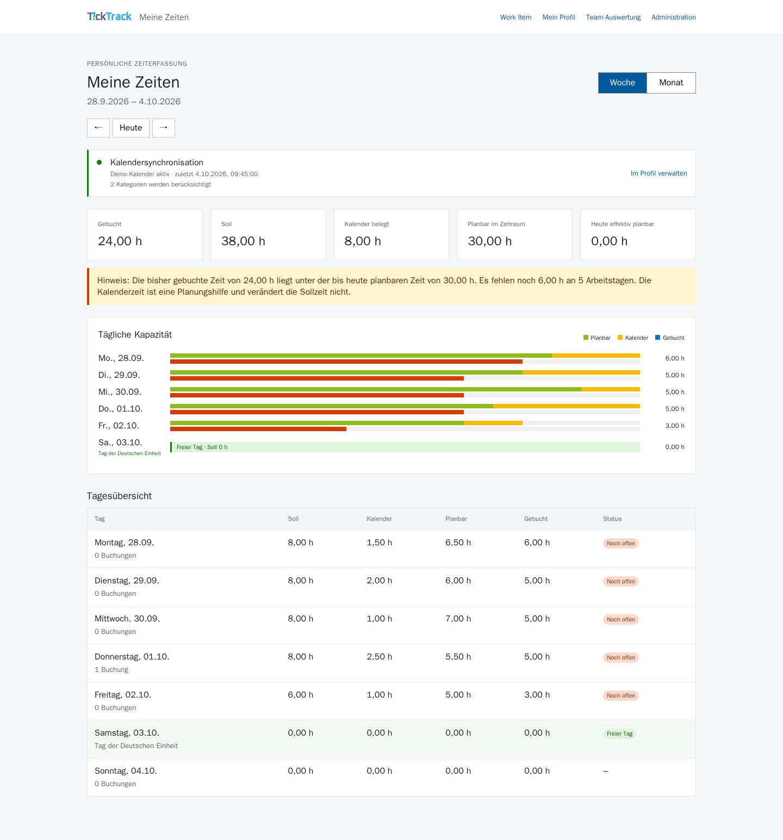Click the Kalender legend color square
Screen dimensions: 783x840
pos(620,338)
